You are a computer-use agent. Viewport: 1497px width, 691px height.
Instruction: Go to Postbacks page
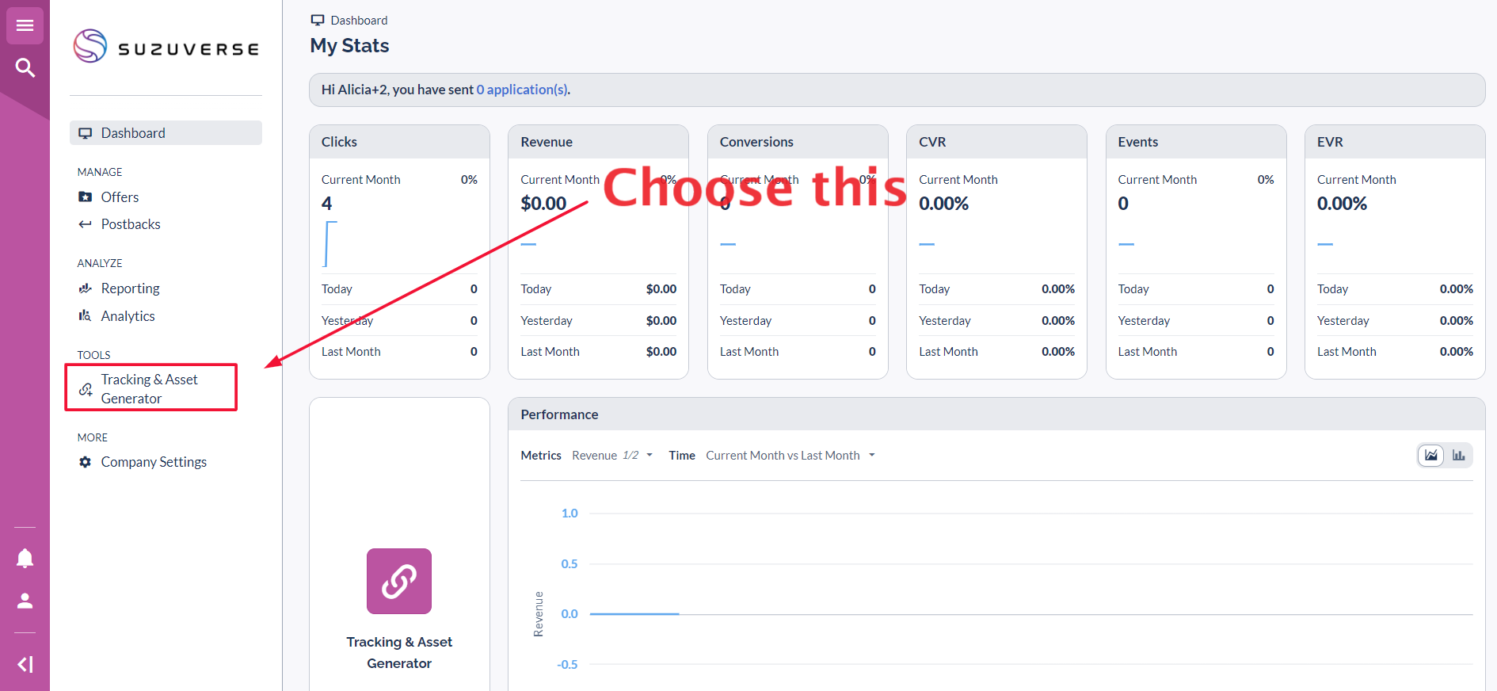pos(131,224)
